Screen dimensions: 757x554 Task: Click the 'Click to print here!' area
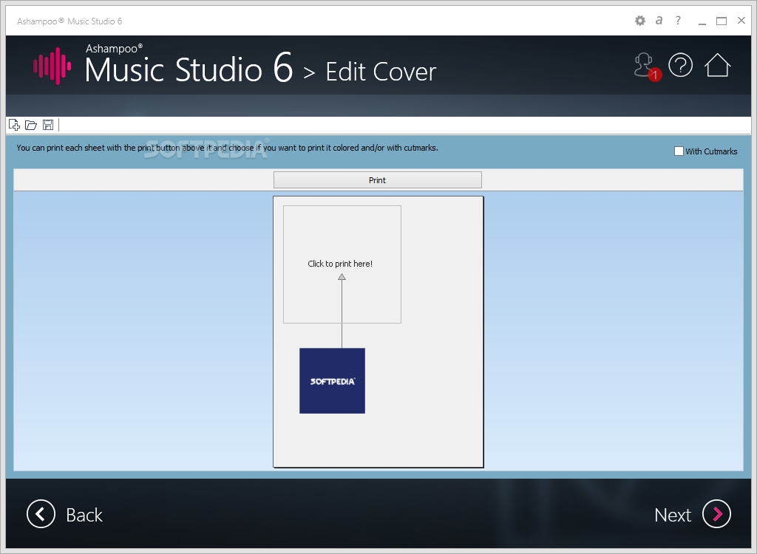point(342,264)
